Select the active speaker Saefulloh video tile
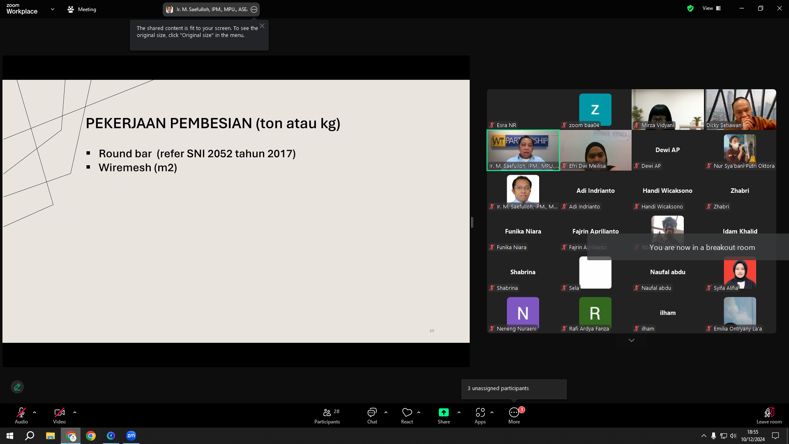Image resolution: width=789 pixels, height=444 pixels. 523,150
